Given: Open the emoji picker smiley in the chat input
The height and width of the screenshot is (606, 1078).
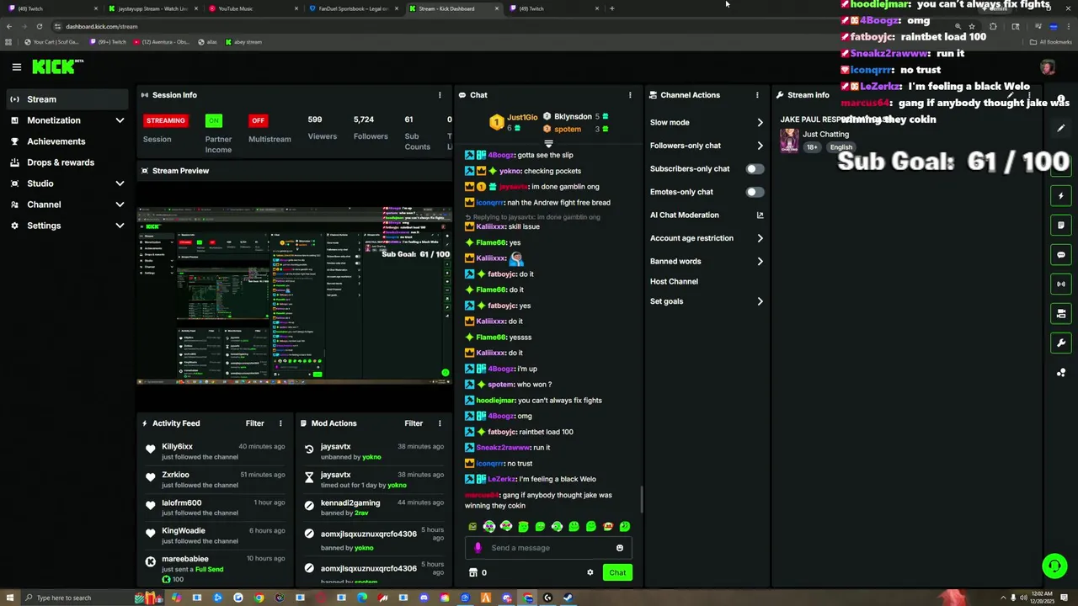Looking at the screenshot, I should (620, 548).
